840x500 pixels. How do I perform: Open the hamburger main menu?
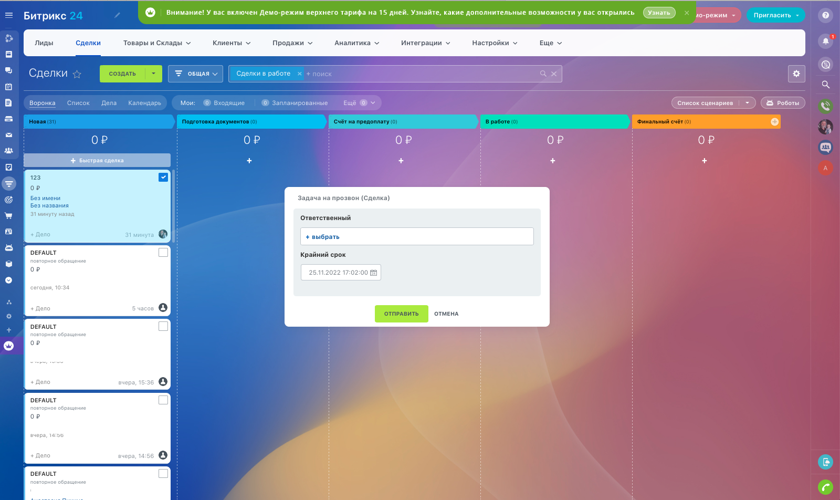[9, 15]
